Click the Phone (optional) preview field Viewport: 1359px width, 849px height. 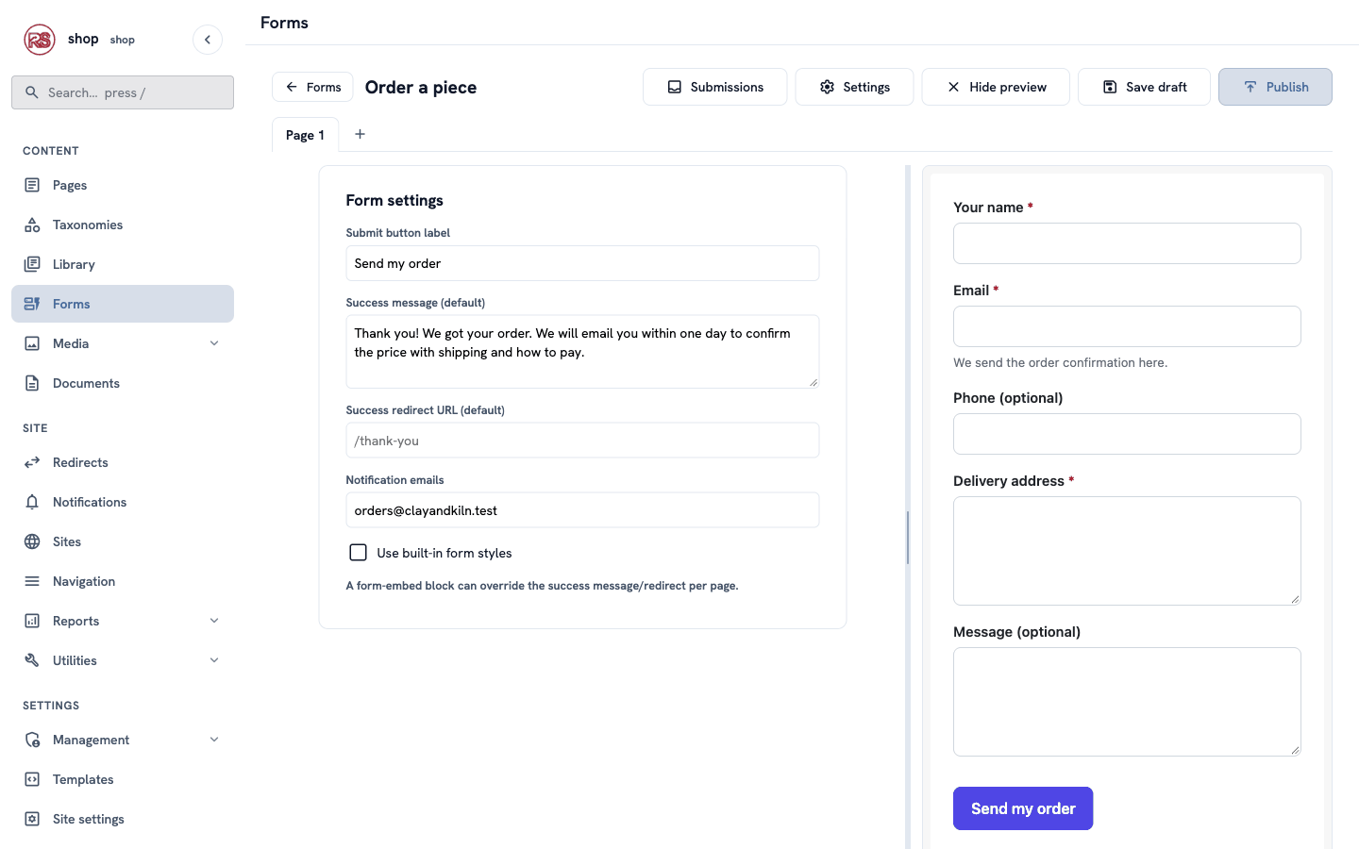tap(1127, 434)
